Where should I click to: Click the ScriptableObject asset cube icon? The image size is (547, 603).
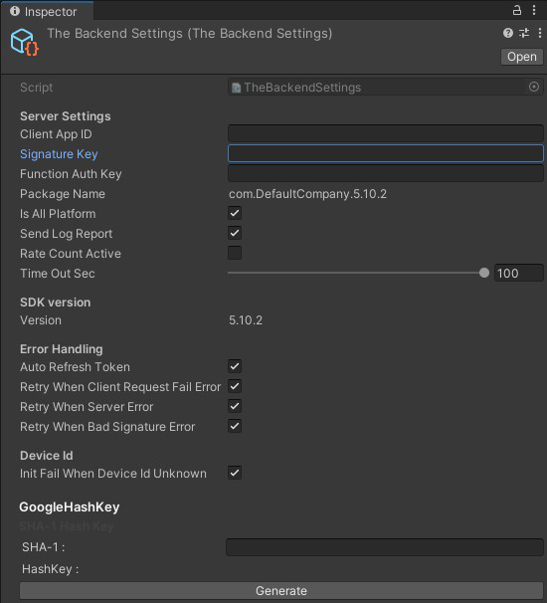(x=25, y=42)
